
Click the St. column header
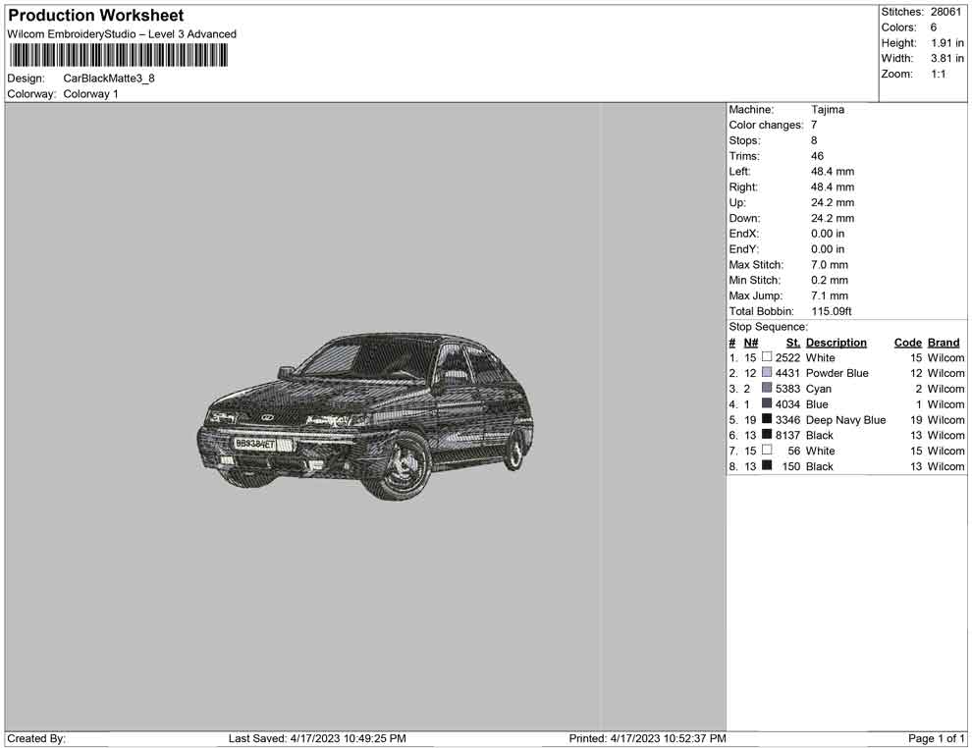tap(792, 343)
